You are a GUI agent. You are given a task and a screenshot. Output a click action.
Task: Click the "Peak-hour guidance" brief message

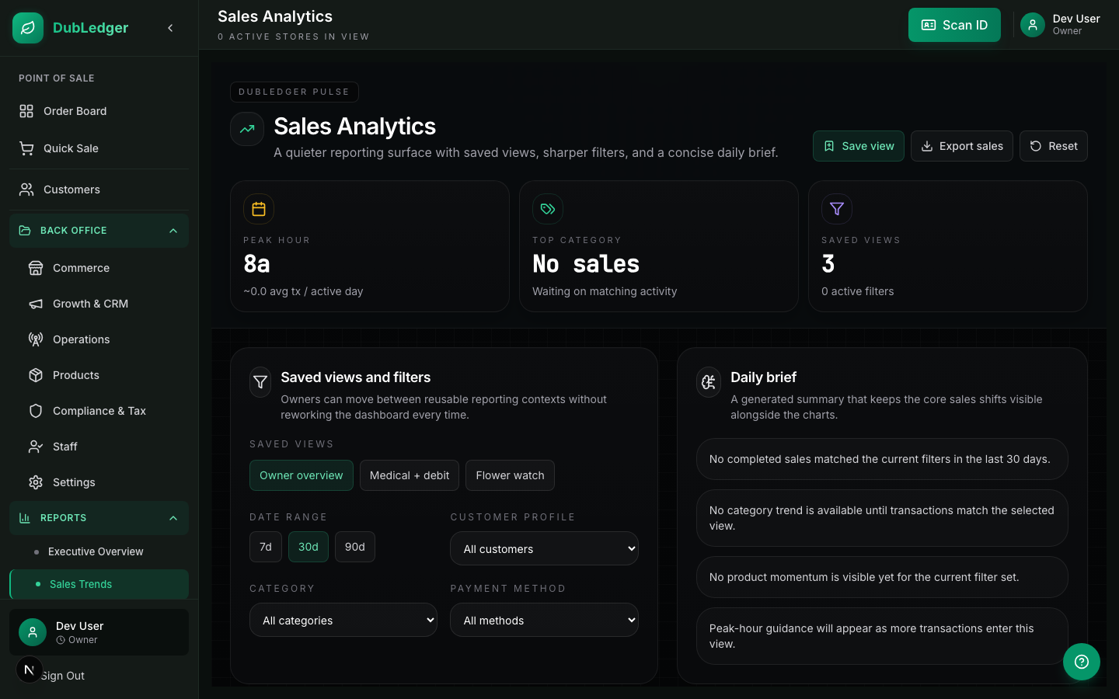(882, 636)
